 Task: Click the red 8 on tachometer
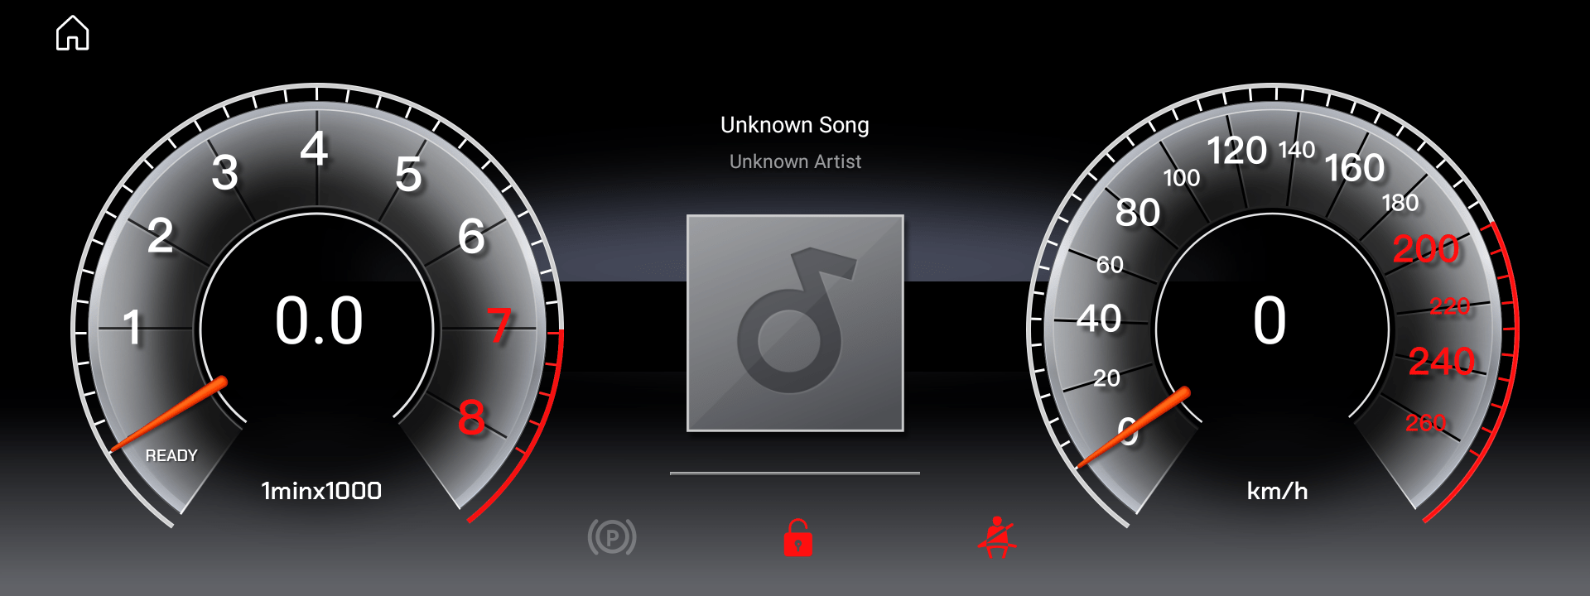[x=471, y=417]
